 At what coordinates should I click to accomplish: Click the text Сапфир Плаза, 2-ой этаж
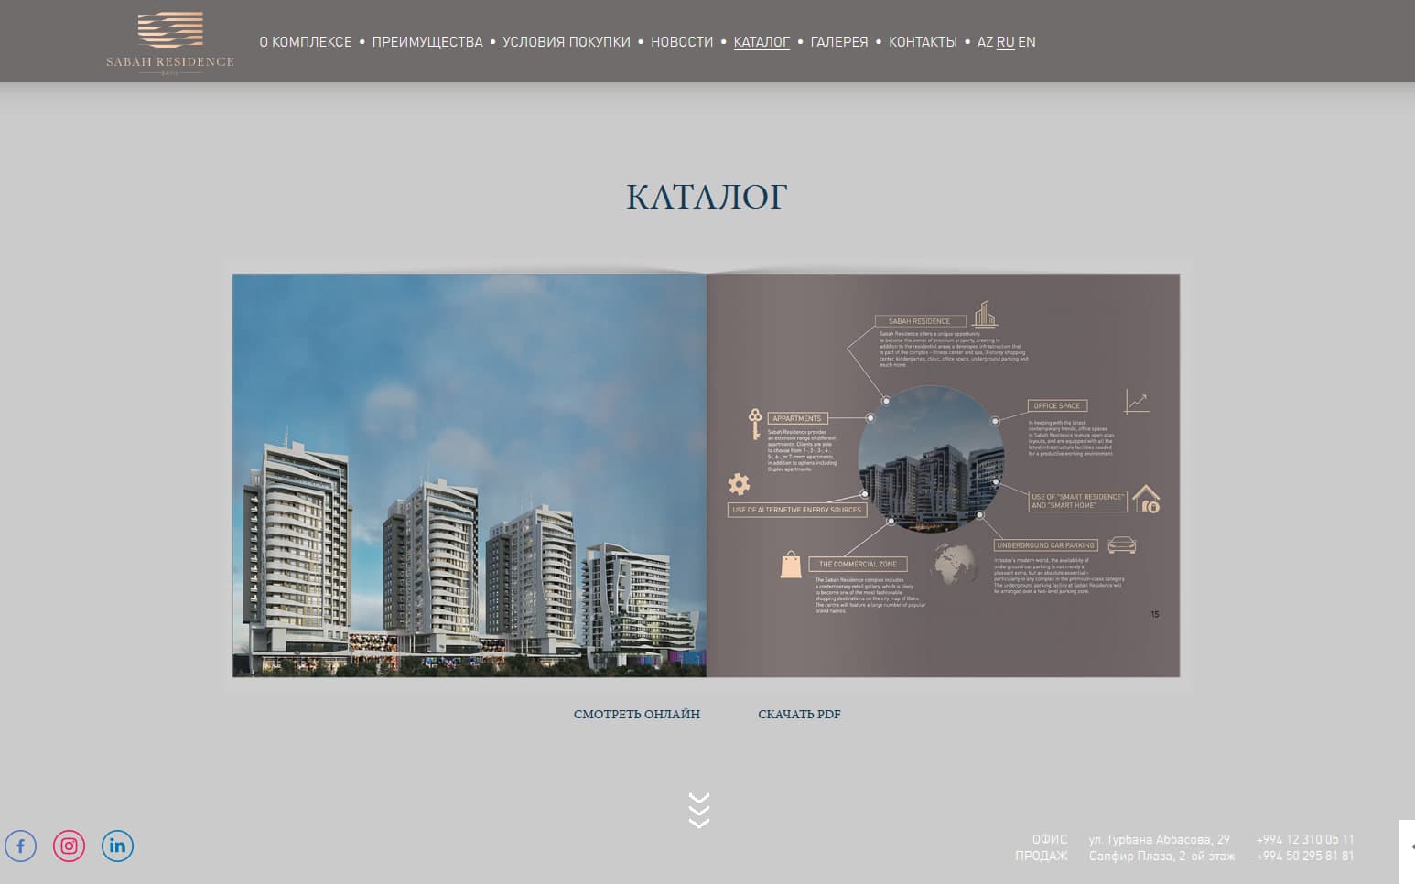coord(1161,857)
